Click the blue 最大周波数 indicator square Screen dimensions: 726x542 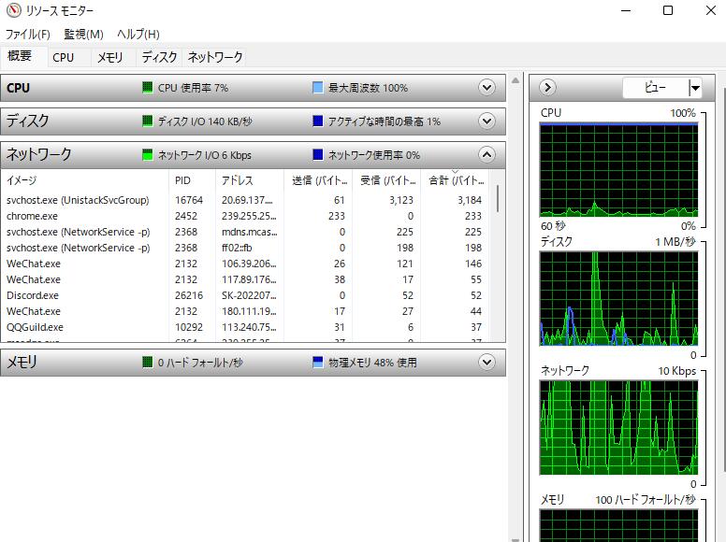click(x=318, y=88)
